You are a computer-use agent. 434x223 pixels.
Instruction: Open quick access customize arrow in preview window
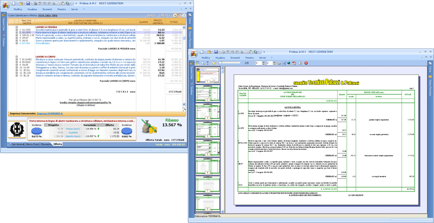(x=264, y=52)
